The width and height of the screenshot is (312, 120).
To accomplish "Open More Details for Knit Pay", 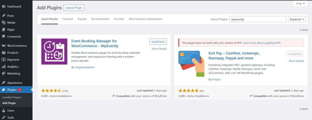I will click(296, 61).
